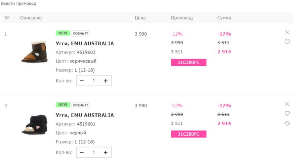Increase quantity of the brown Uggs with plus
The width and height of the screenshot is (301, 165).
pyautogui.click(x=106, y=81)
